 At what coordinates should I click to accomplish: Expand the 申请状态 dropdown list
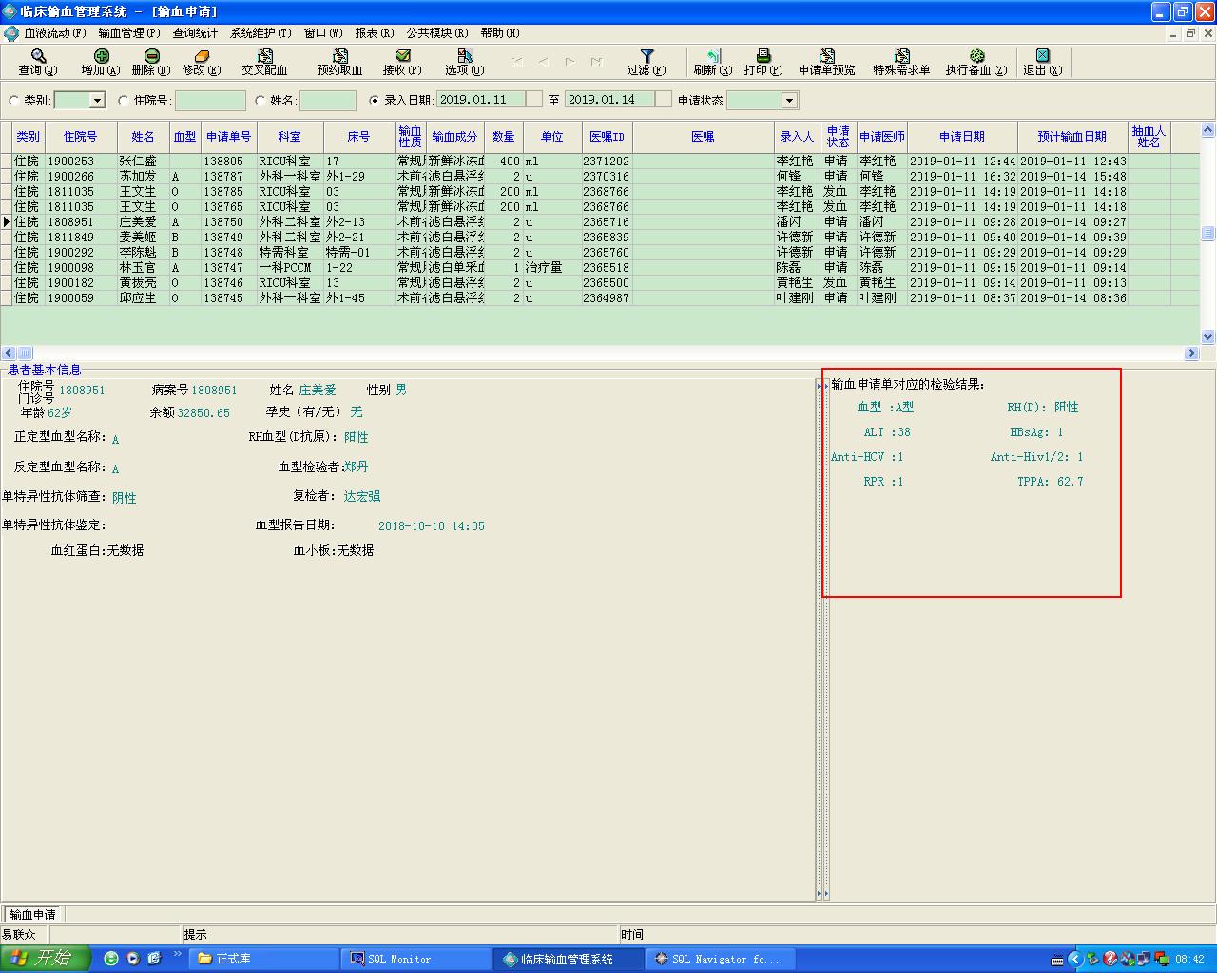789,101
